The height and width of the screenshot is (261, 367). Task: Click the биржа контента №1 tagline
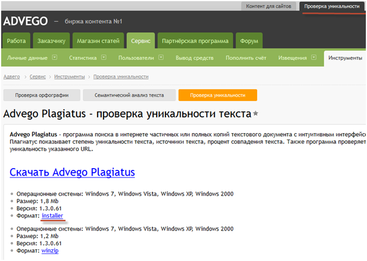[94, 21]
